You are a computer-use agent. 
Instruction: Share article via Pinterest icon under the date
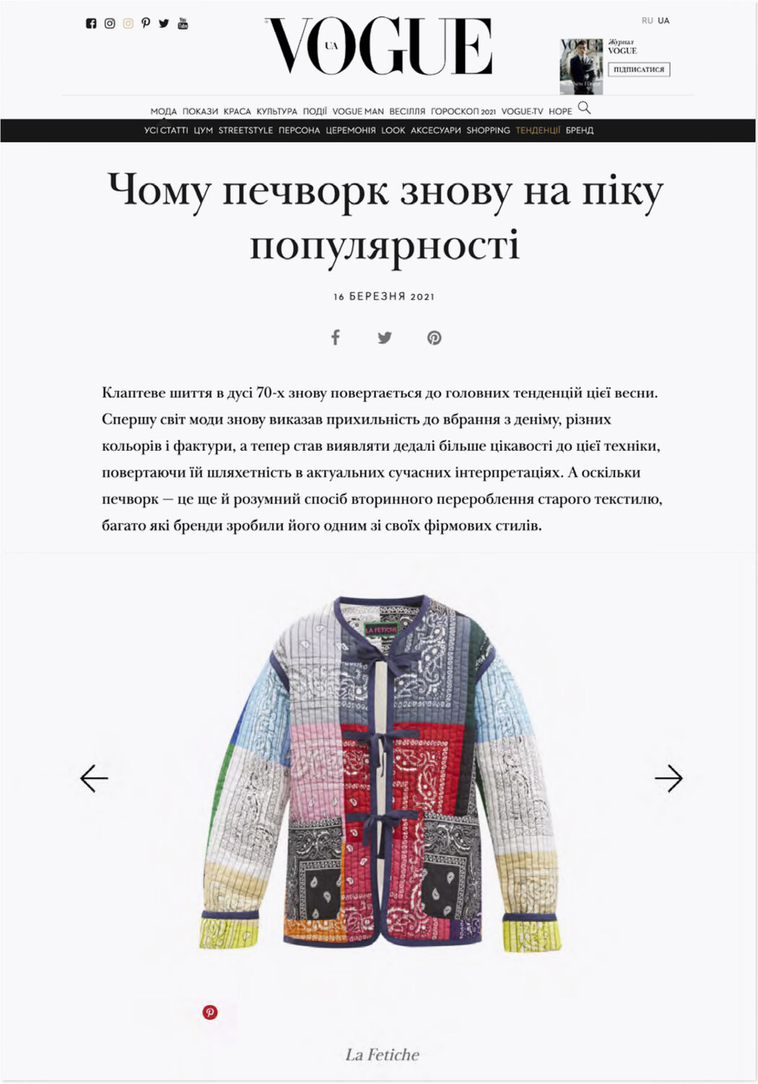point(434,337)
